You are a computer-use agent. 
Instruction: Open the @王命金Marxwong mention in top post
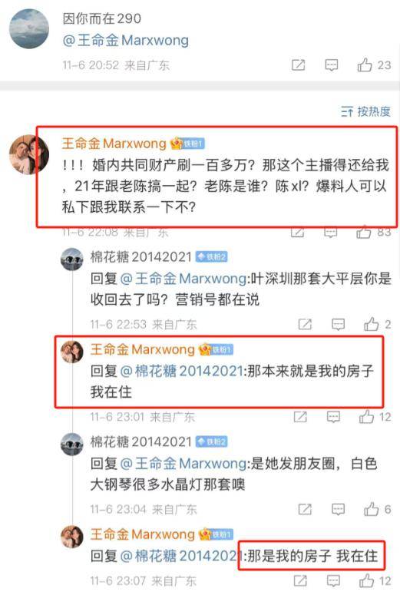click(x=126, y=40)
